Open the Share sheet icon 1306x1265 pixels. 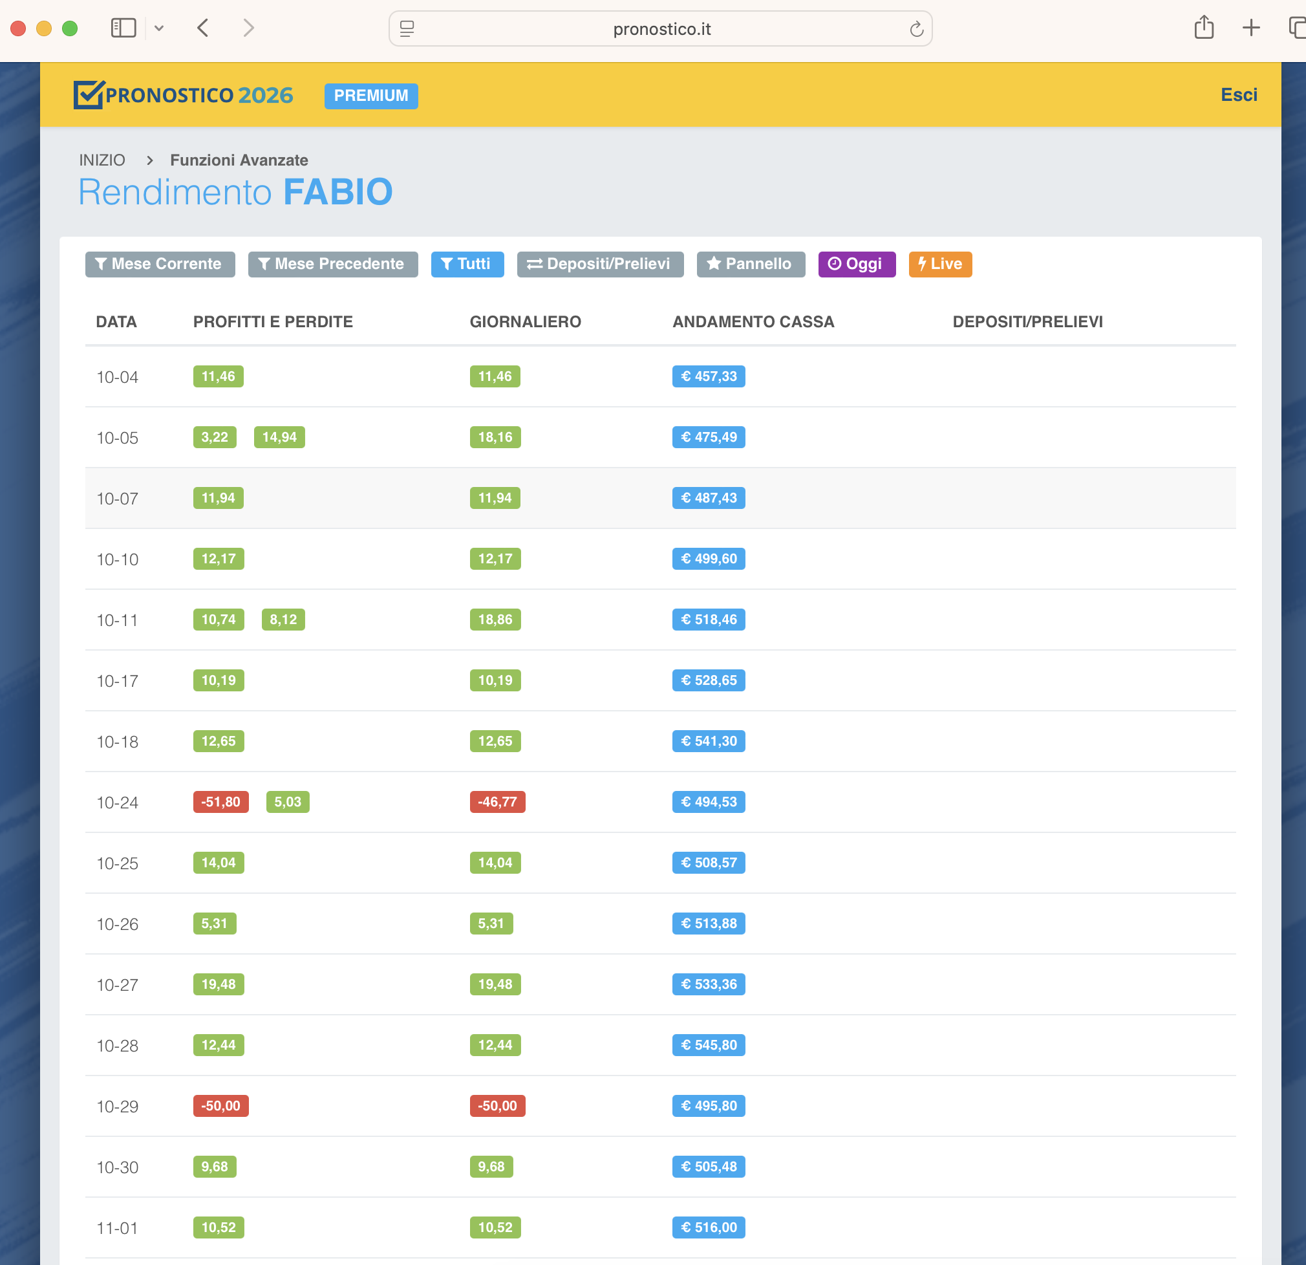click(x=1203, y=28)
